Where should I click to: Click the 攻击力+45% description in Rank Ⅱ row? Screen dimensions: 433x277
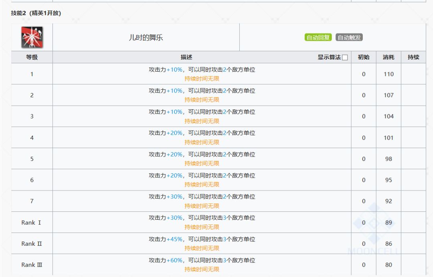pos(202,239)
